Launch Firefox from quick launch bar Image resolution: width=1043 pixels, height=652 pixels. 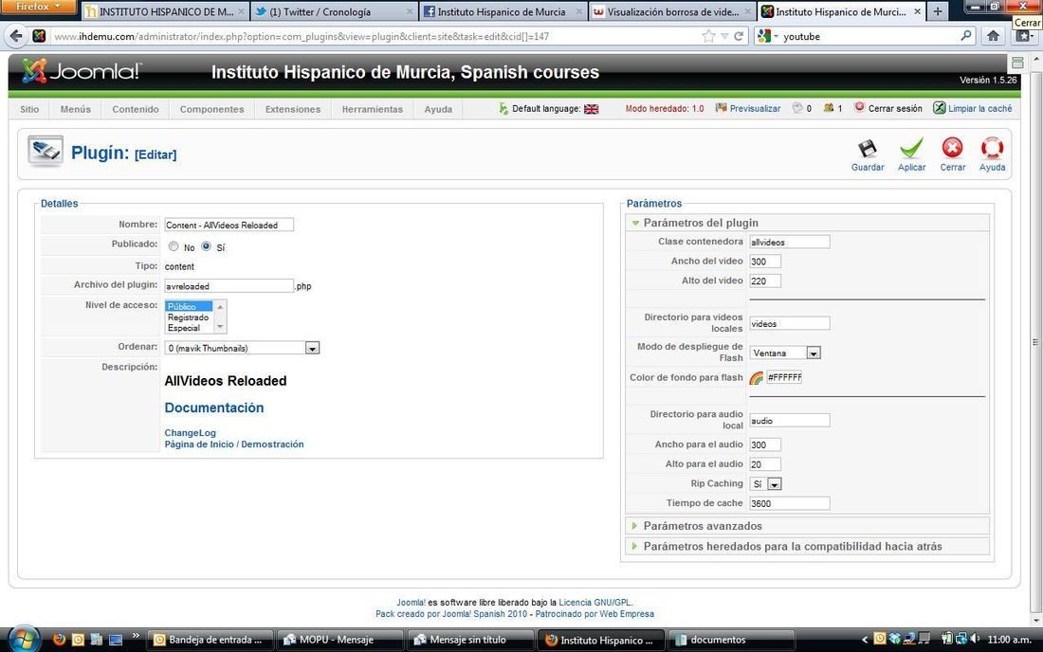[59, 640]
